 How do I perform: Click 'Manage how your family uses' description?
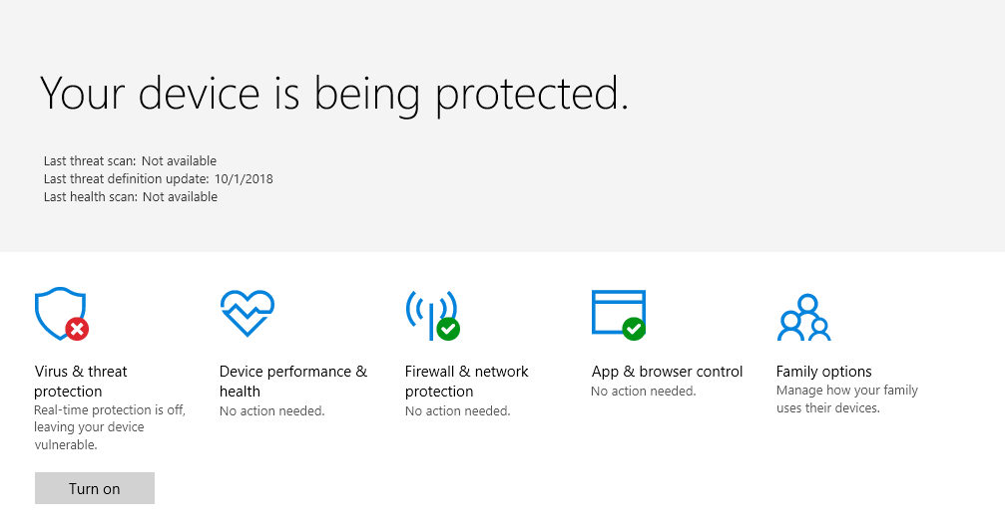pos(846,399)
